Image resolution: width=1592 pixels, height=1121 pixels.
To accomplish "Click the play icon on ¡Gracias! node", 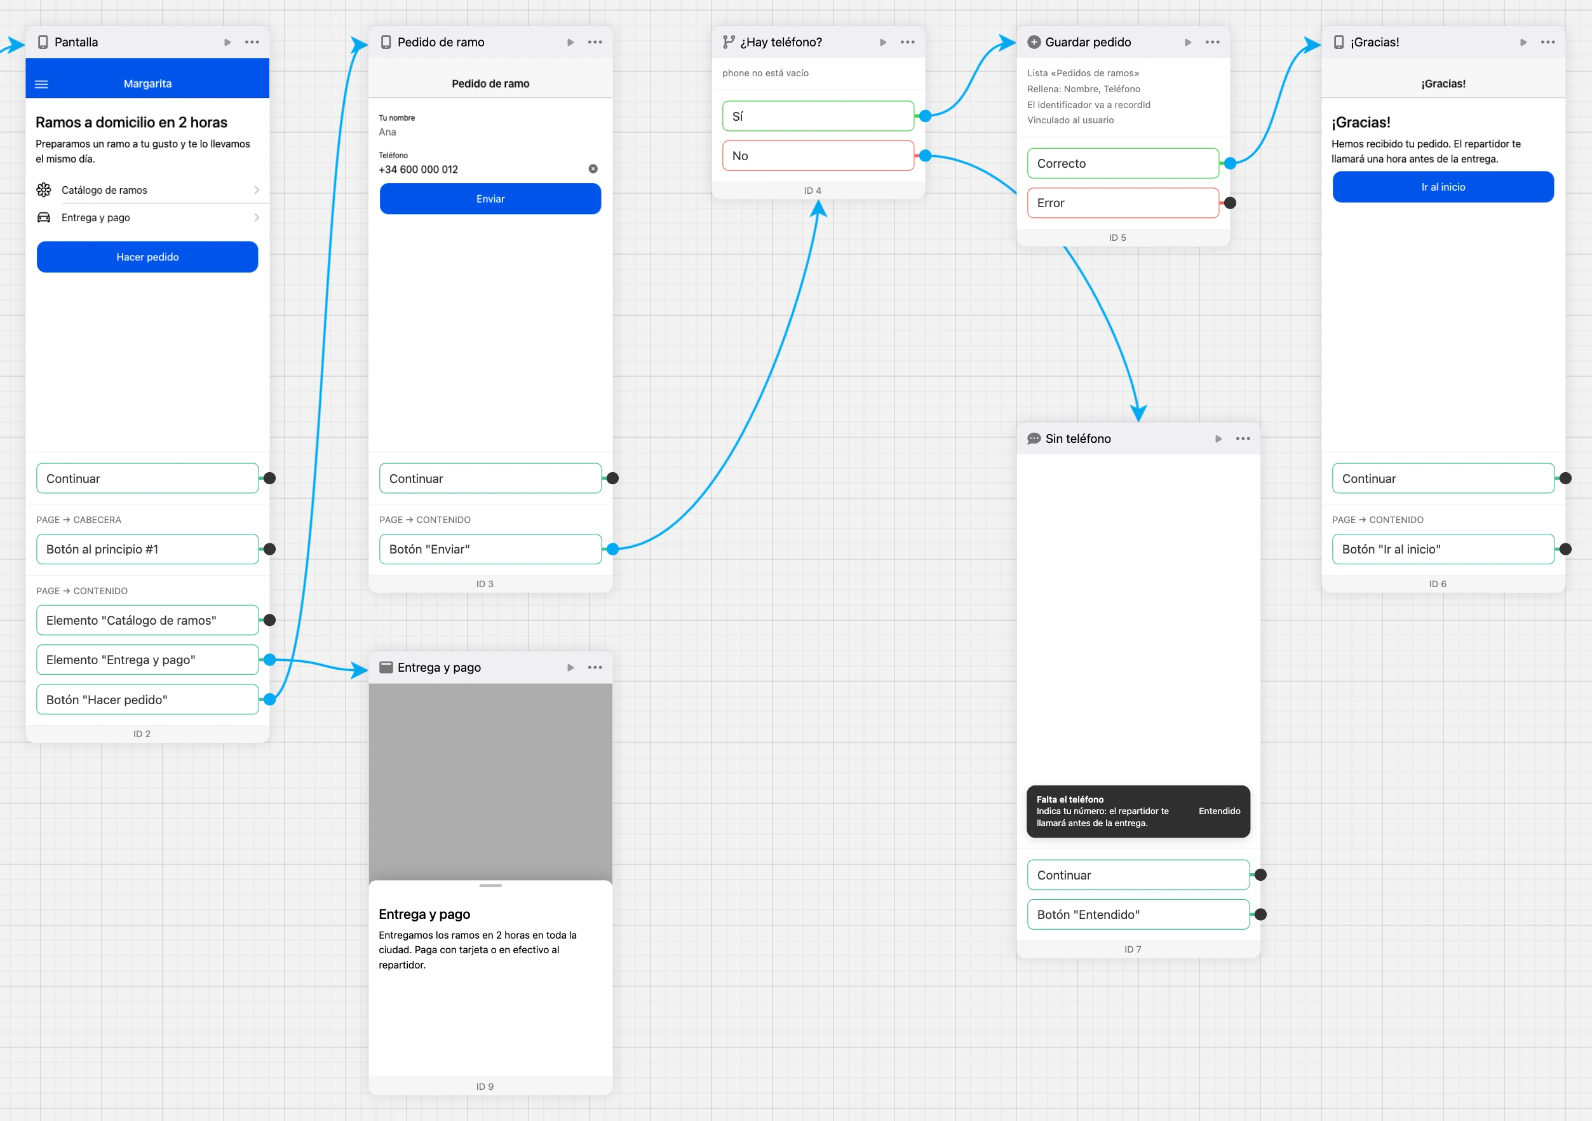I will (x=1523, y=43).
